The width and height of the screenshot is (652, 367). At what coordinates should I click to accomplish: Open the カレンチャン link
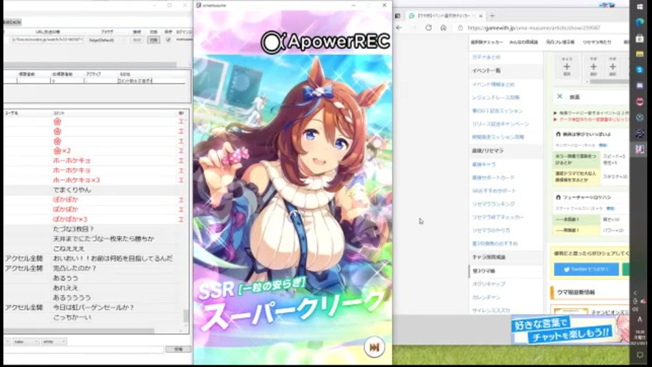click(x=486, y=297)
